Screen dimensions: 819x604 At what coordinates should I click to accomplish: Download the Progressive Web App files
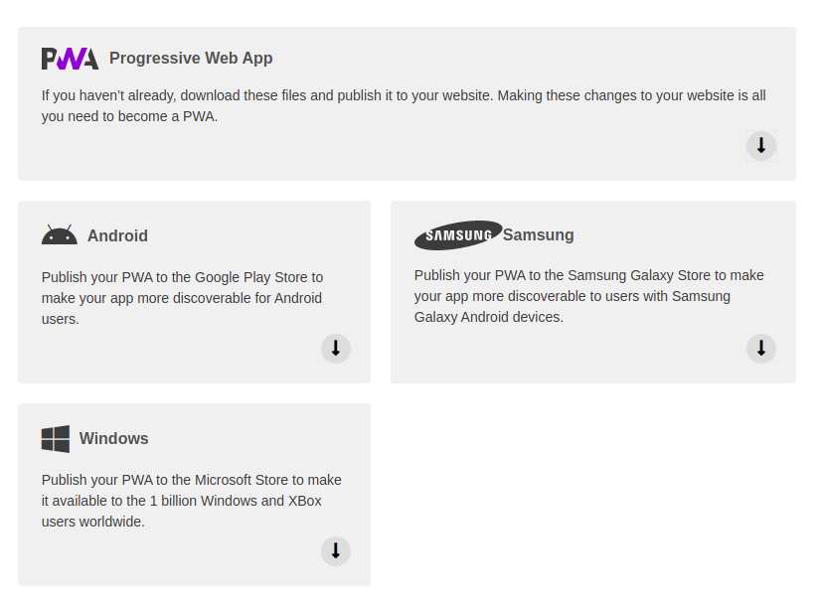761,146
